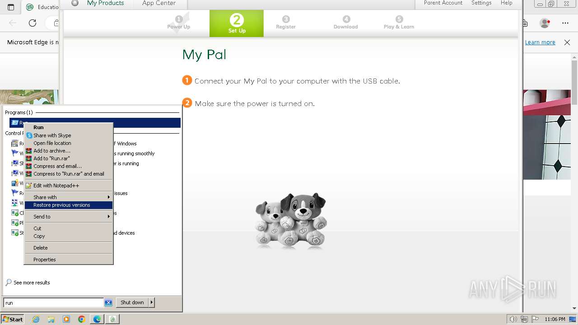Launch Windows Media Player from taskbar
Screen dimensions: 578x325
pyautogui.click(x=66, y=319)
